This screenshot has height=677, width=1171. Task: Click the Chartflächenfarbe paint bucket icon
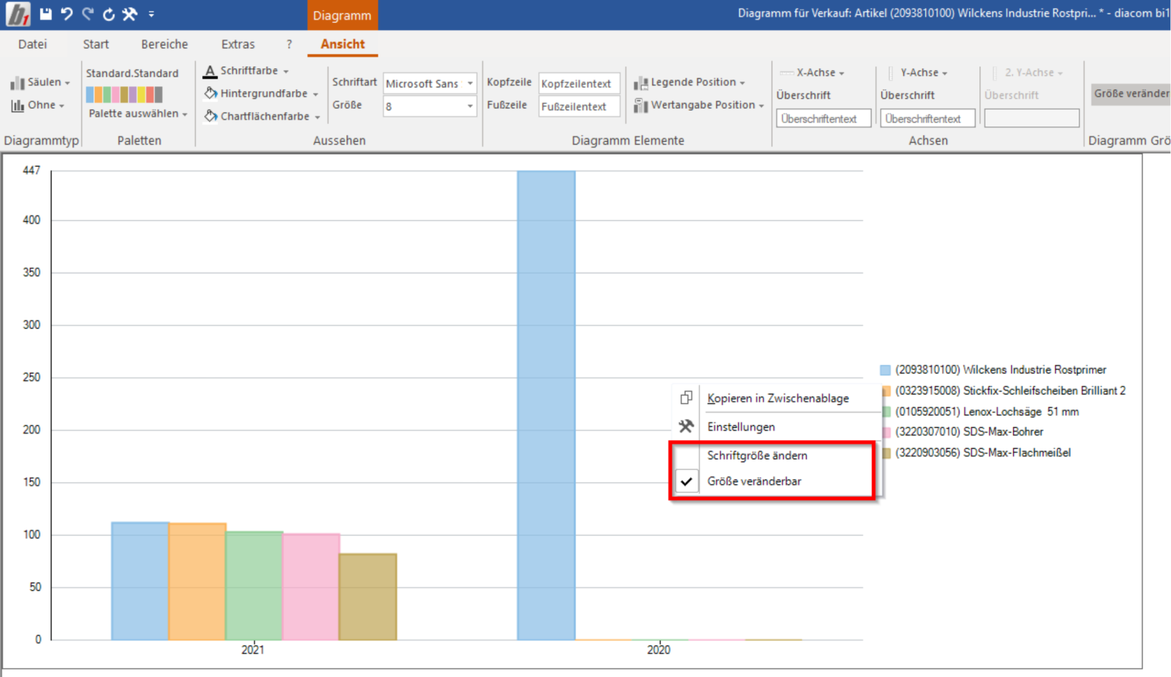[x=211, y=116]
